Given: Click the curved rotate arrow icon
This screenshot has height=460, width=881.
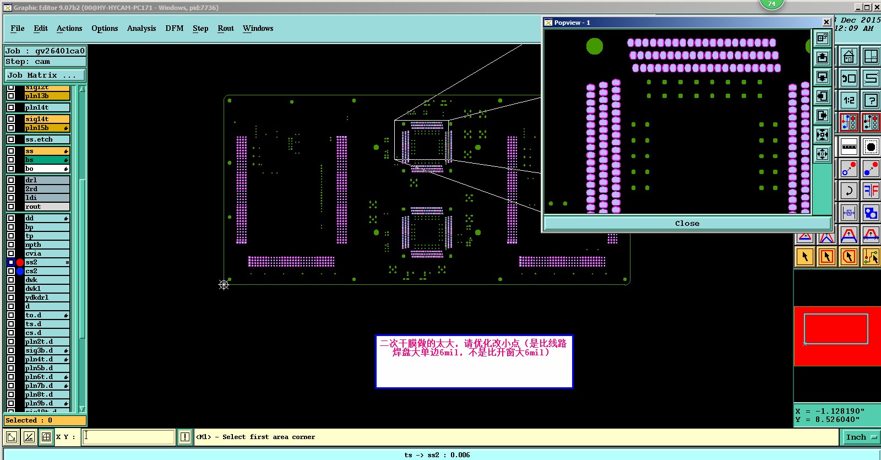Looking at the screenshot, I should 849,191.
